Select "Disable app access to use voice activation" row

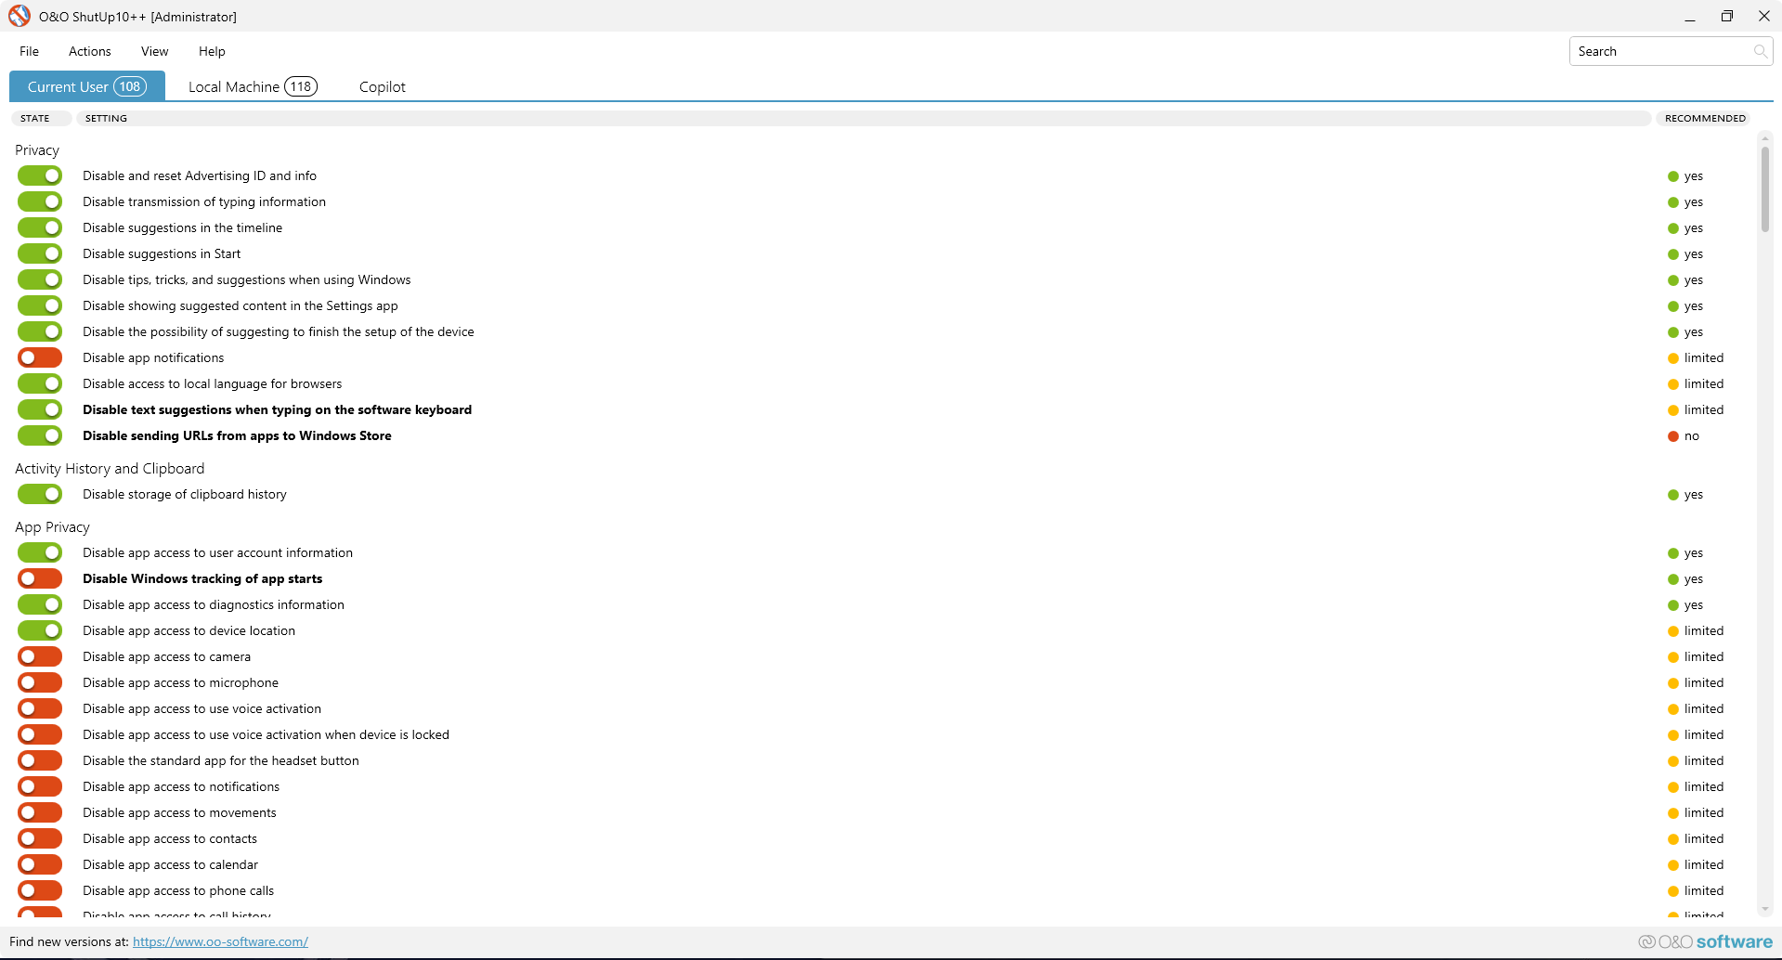pyautogui.click(x=202, y=708)
